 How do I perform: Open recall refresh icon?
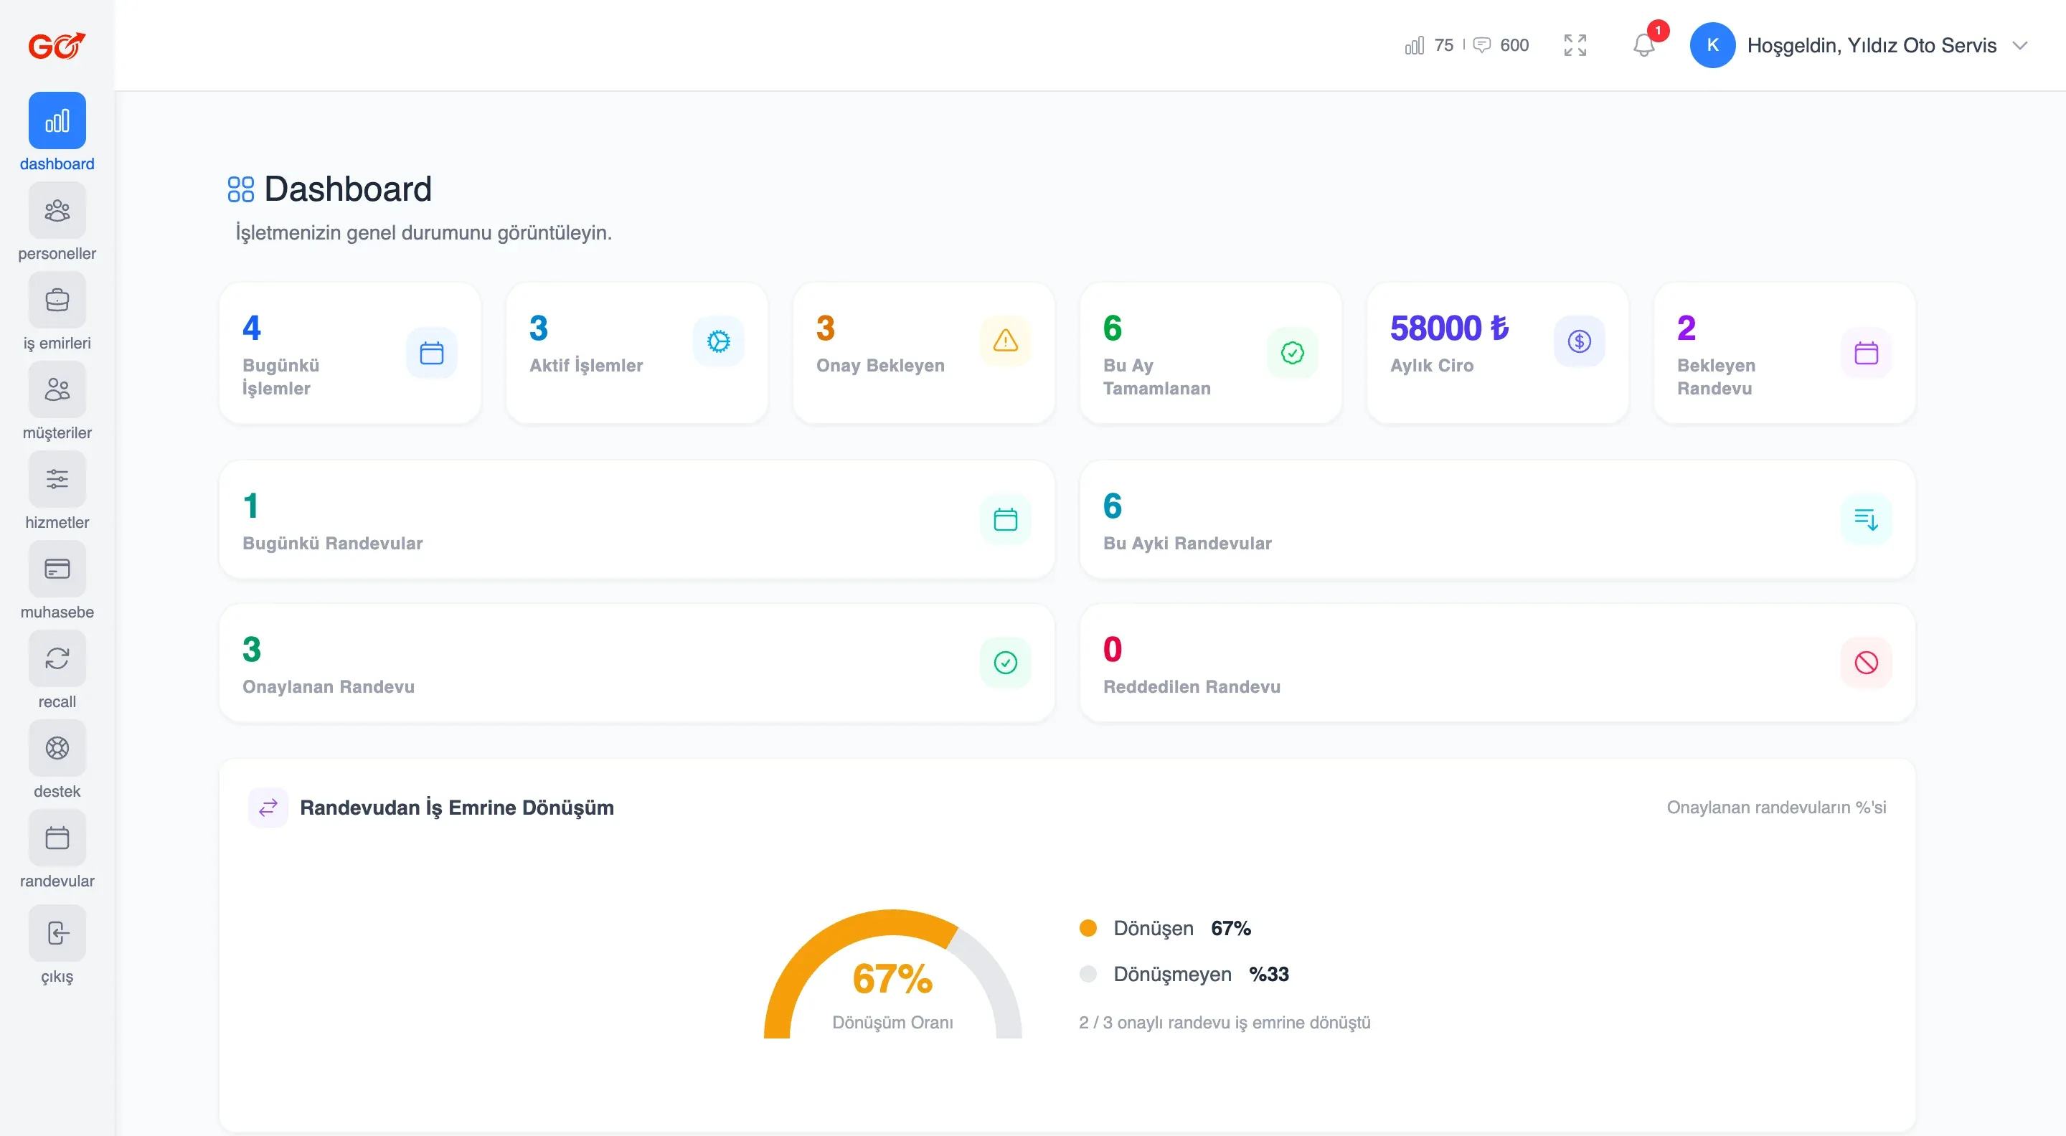(x=57, y=659)
